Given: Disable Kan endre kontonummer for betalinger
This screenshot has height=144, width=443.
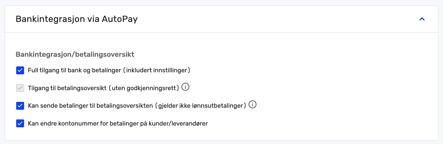Looking at the screenshot, I should click(x=20, y=123).
